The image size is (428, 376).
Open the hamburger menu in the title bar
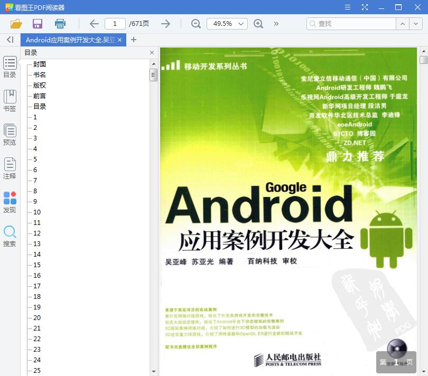tap(348, 7)
